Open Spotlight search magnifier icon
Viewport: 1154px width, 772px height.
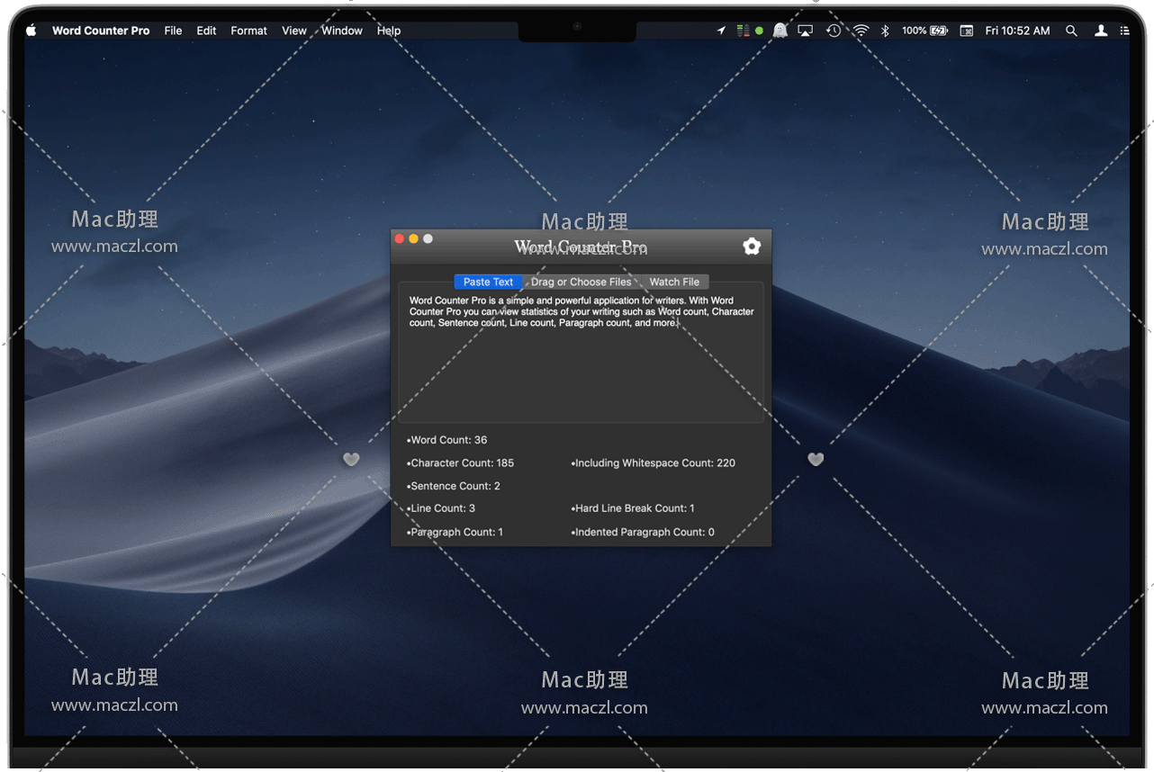1071,31
